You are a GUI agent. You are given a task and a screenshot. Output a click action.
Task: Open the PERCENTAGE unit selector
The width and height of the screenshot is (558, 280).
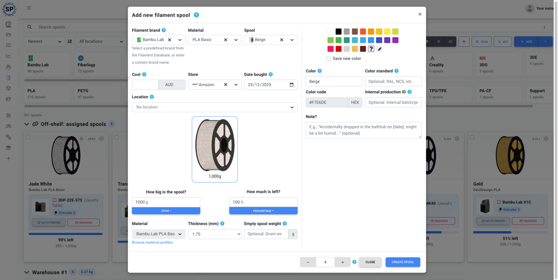click(263, 211)
